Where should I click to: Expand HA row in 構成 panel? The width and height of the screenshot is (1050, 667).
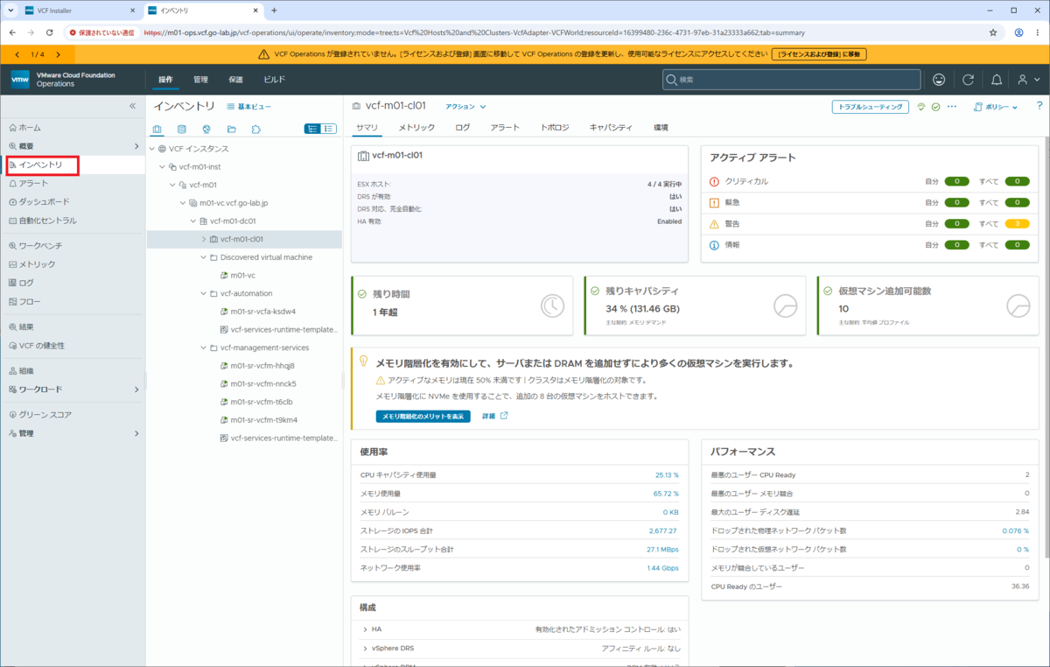pos(365,629)
